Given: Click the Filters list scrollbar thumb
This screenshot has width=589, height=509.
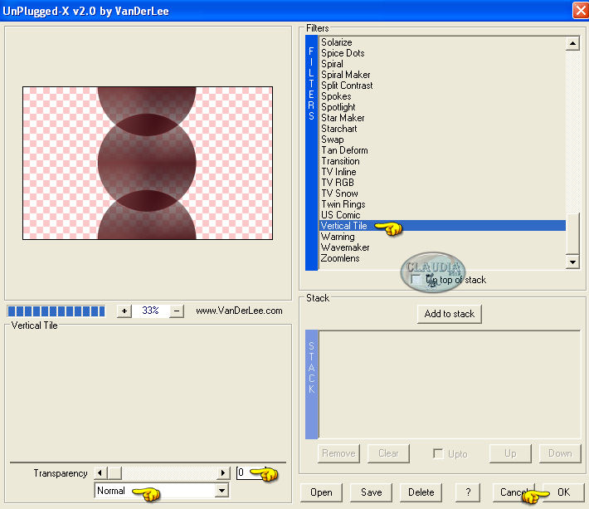Looking at the screenshot, I should tap(572, 234).
